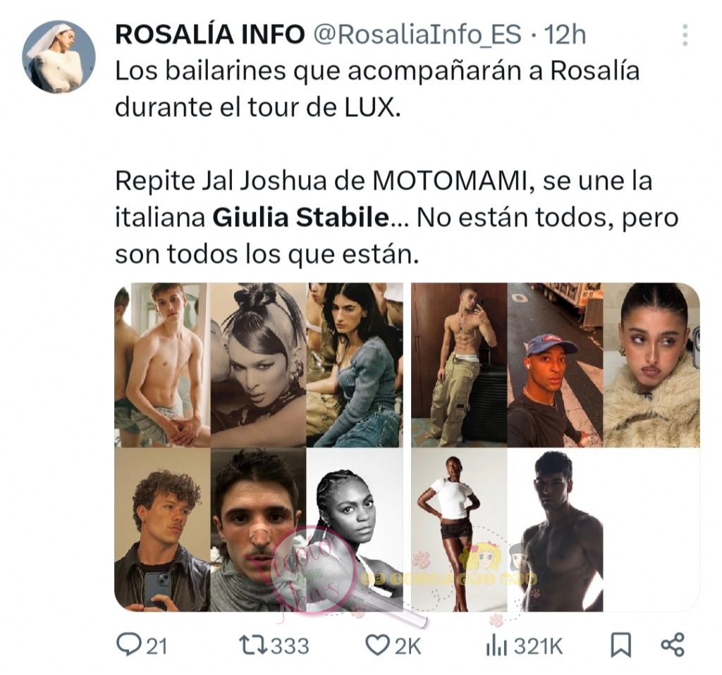
Task: Open the 12h timestamp link
Action: tap(565, 35)
